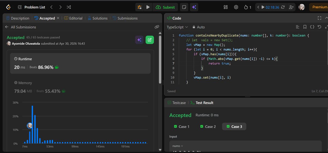
Task: Collapse the timer arrow
Action: 258,7
